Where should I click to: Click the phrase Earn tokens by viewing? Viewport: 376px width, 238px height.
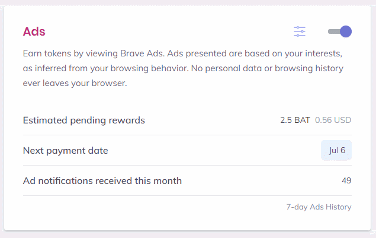70,53
